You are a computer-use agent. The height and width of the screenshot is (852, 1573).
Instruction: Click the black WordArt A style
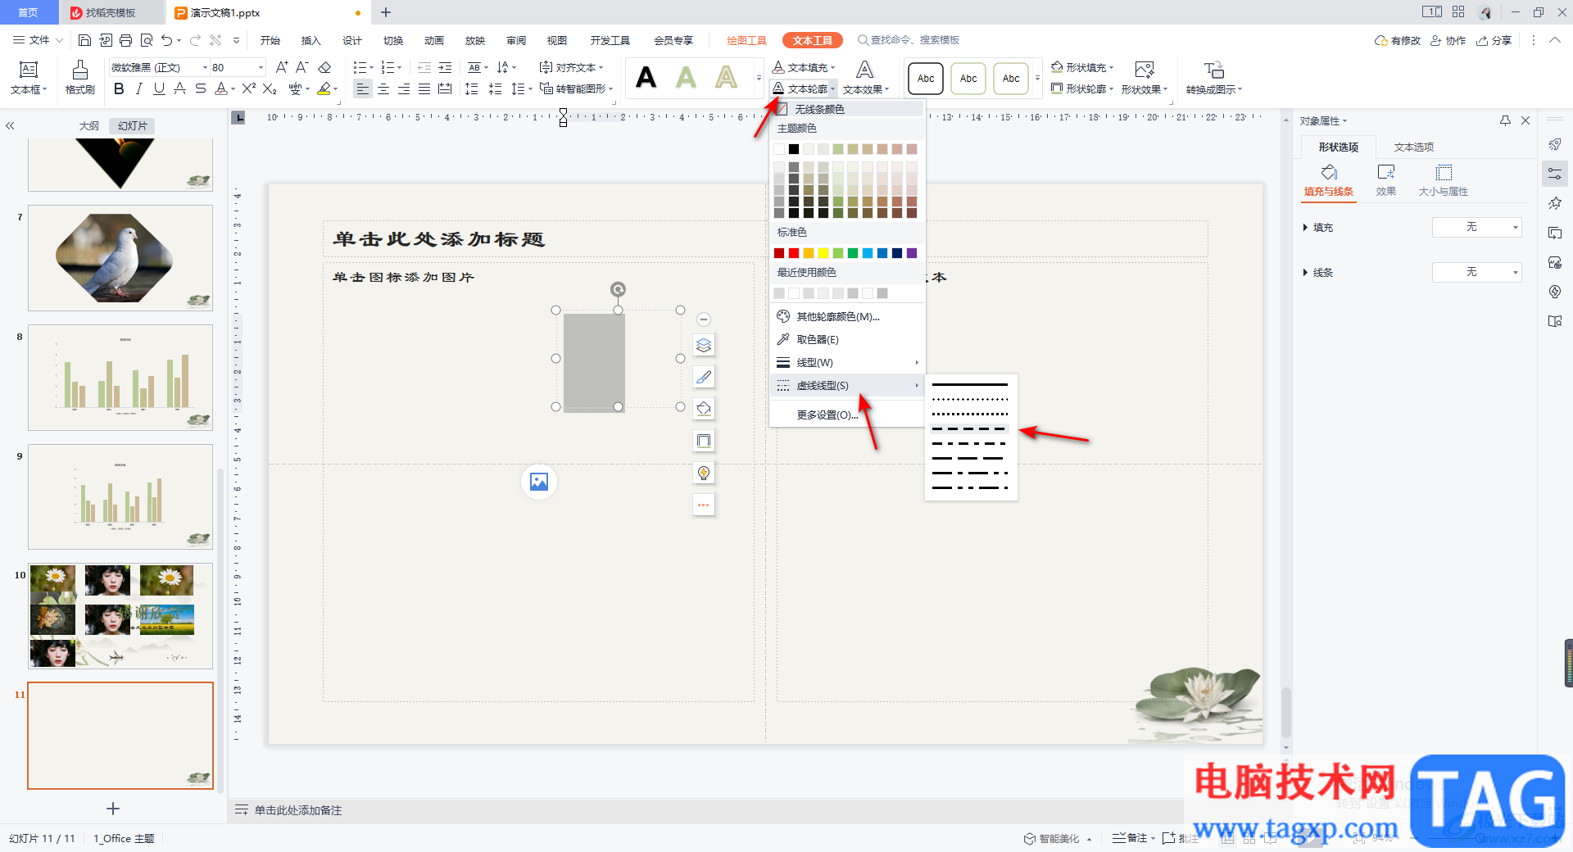[646, 78]
